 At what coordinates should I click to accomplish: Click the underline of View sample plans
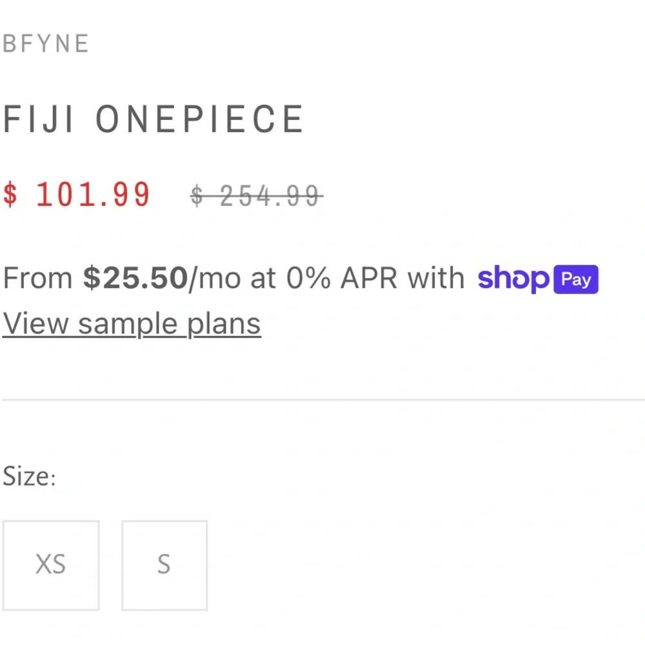(x=132, y=337)
